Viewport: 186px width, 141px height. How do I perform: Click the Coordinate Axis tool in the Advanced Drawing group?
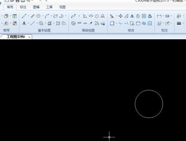tap(85, 16)
